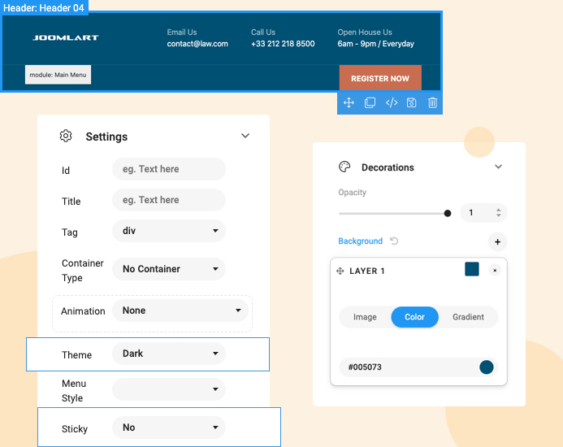Viewport: 563px width, 447px height.
Task: Click the Id text input field
Action: (x=169, y=169)
